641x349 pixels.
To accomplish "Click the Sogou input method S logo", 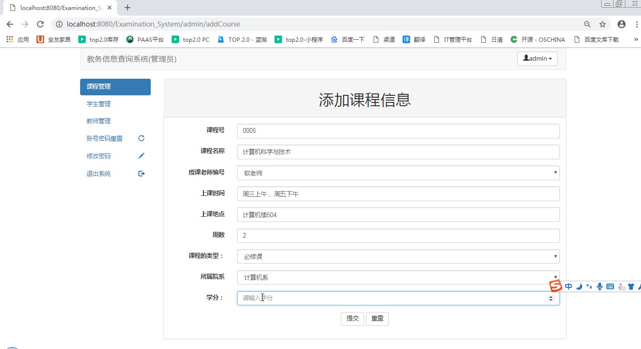I will (x=556, y=286).
